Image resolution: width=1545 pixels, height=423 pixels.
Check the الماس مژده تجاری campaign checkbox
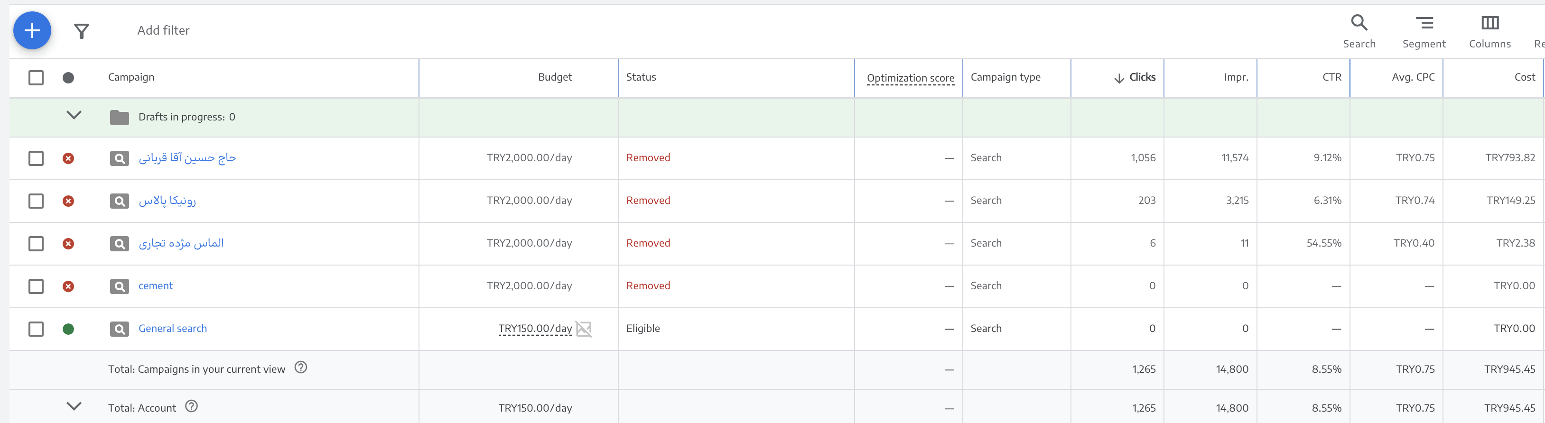coord(36,244)
